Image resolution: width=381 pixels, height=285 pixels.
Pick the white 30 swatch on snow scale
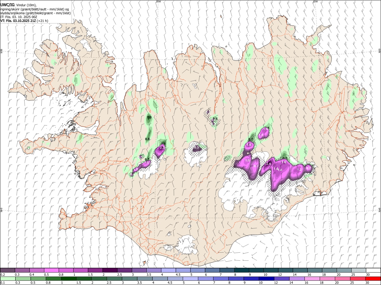(x=373, y=270)
